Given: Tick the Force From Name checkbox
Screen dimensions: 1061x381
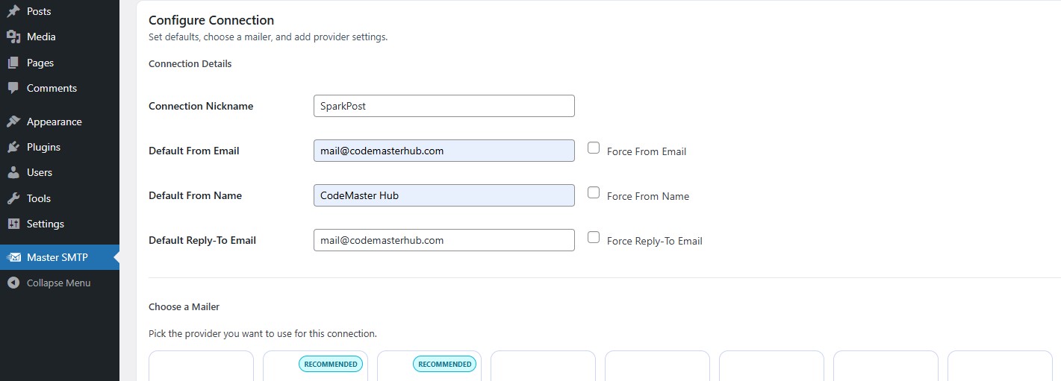Looking at the screenshot, I should pyautogui.click(x=594, y=192).
